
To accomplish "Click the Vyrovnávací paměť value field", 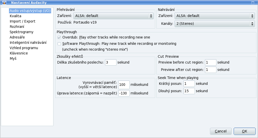I will coord(124,85).
